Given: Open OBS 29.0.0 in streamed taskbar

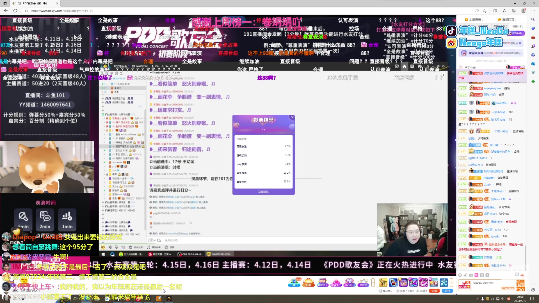Looking at the screenshot, I should click(189, 254).
